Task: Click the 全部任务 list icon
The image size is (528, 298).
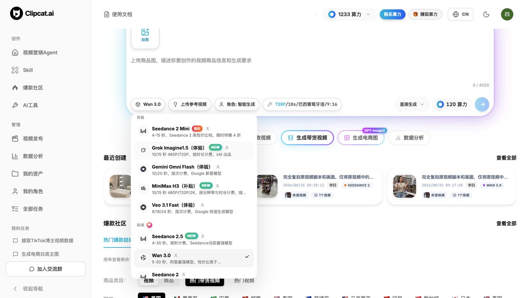Action: (15, 209)
